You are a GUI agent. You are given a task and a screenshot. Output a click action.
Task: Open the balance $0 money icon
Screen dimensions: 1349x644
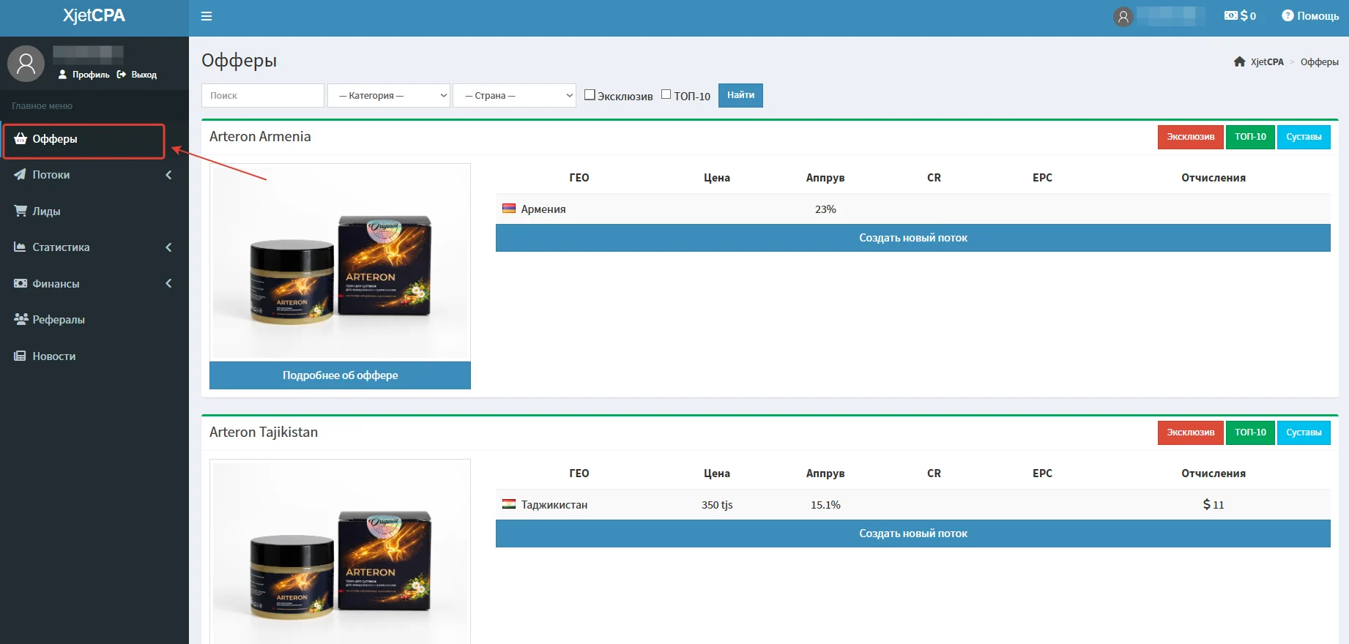click(x=1230, y=15)
